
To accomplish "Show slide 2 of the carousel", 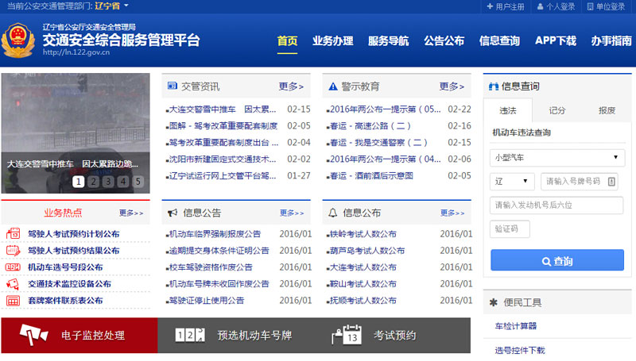I will [x=93, y=182].
